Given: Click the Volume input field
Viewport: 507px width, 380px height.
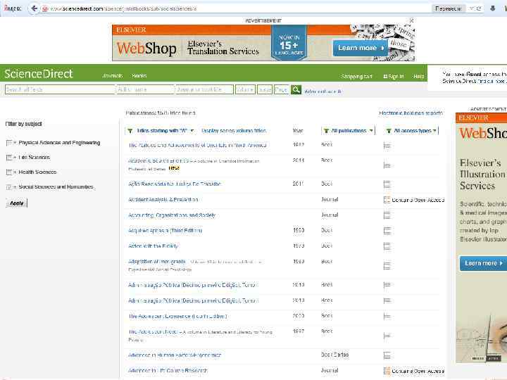Looking at the screenshot, I should 245,89.
